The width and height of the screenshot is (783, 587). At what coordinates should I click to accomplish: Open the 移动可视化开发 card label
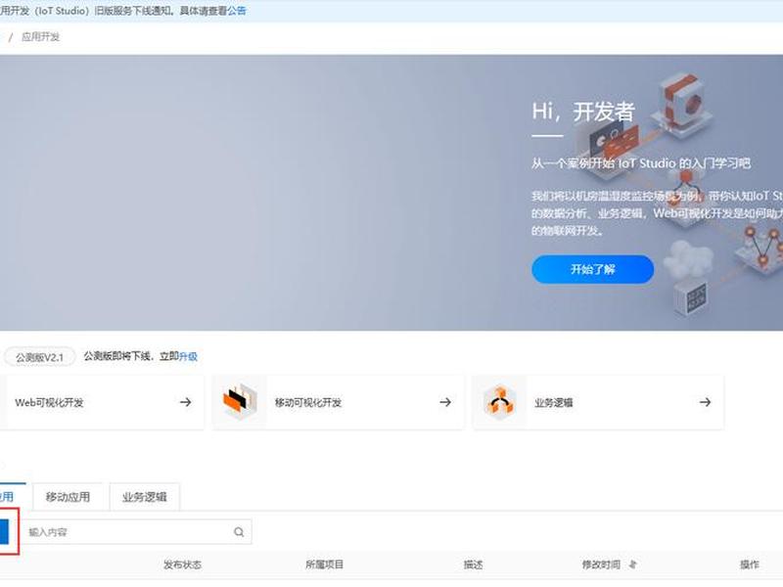(x=308, y=402)
